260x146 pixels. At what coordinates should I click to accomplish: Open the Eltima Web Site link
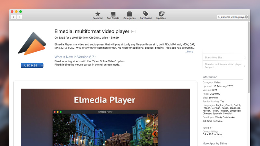coord(213,58)
